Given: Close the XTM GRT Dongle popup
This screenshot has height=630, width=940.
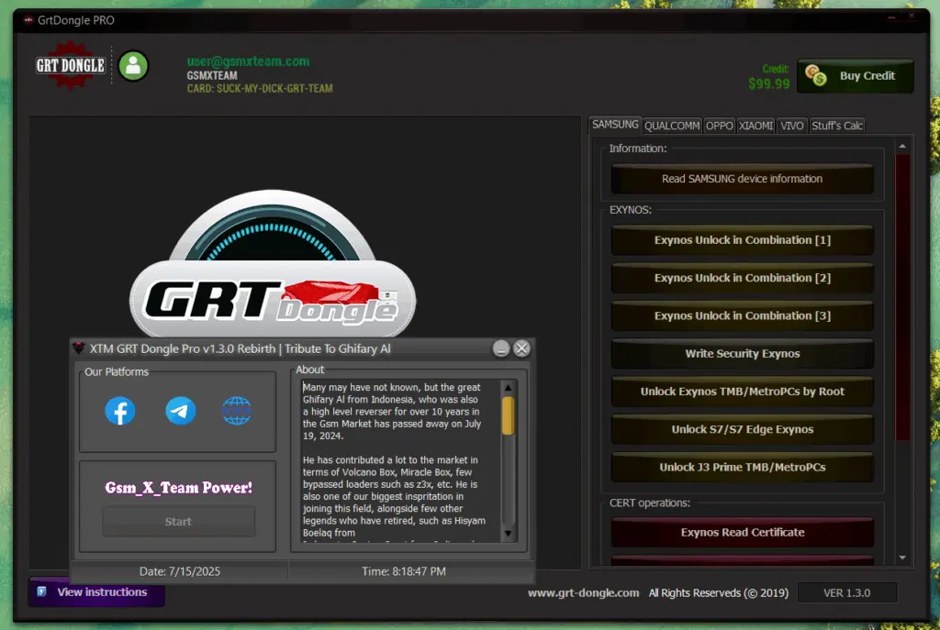Looking at the screenshot, I should 521,348.
